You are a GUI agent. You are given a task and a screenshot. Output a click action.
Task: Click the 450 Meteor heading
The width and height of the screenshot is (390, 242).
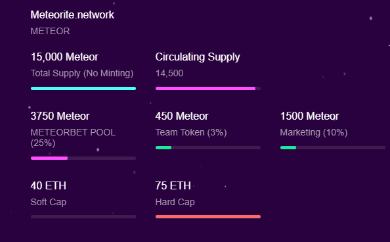pyautogui.click(x=182, y=116)
